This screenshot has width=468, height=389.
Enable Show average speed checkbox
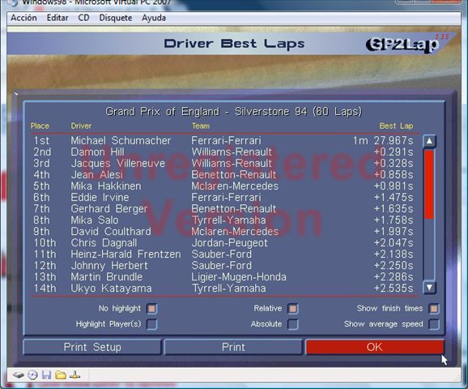click(434, 324)
